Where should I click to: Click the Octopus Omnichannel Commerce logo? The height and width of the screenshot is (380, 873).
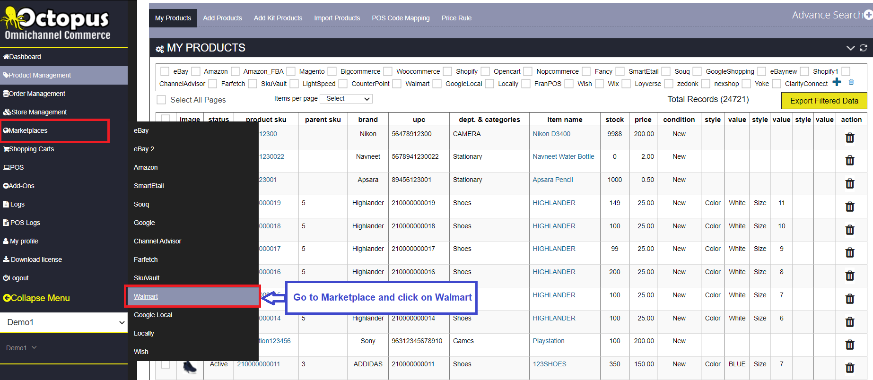click(56, 24)
